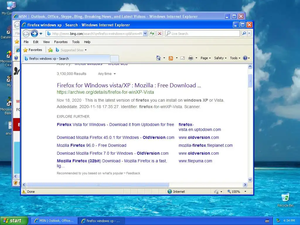This screenshot has height=225, width=300.
Task: Click the horizontal scrollbar left arrow
Action: click(24, 185)
